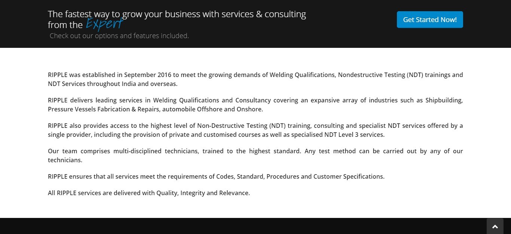Click the stylized blue "Expert" word
This screenshot has height=234, width=511.
coord(104,24)
